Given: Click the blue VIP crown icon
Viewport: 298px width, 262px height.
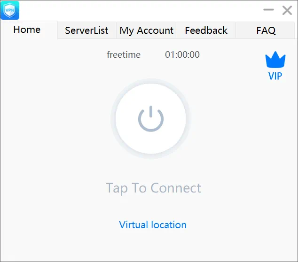Looking at the screenshot, I should pyautogui.click(x=275, y=60).
